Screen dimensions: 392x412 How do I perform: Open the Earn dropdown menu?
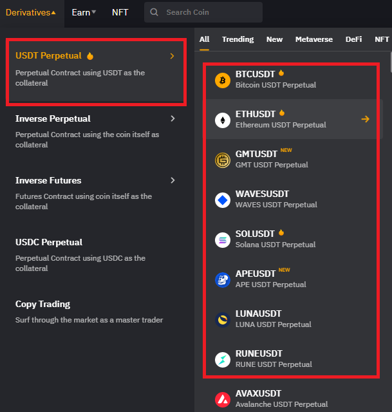[x=84, y=12]
